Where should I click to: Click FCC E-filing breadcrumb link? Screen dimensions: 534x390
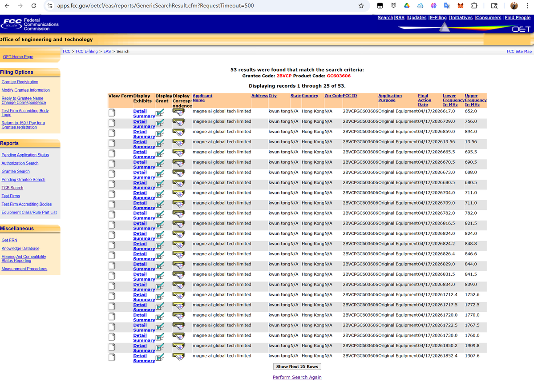click(87, 52)
